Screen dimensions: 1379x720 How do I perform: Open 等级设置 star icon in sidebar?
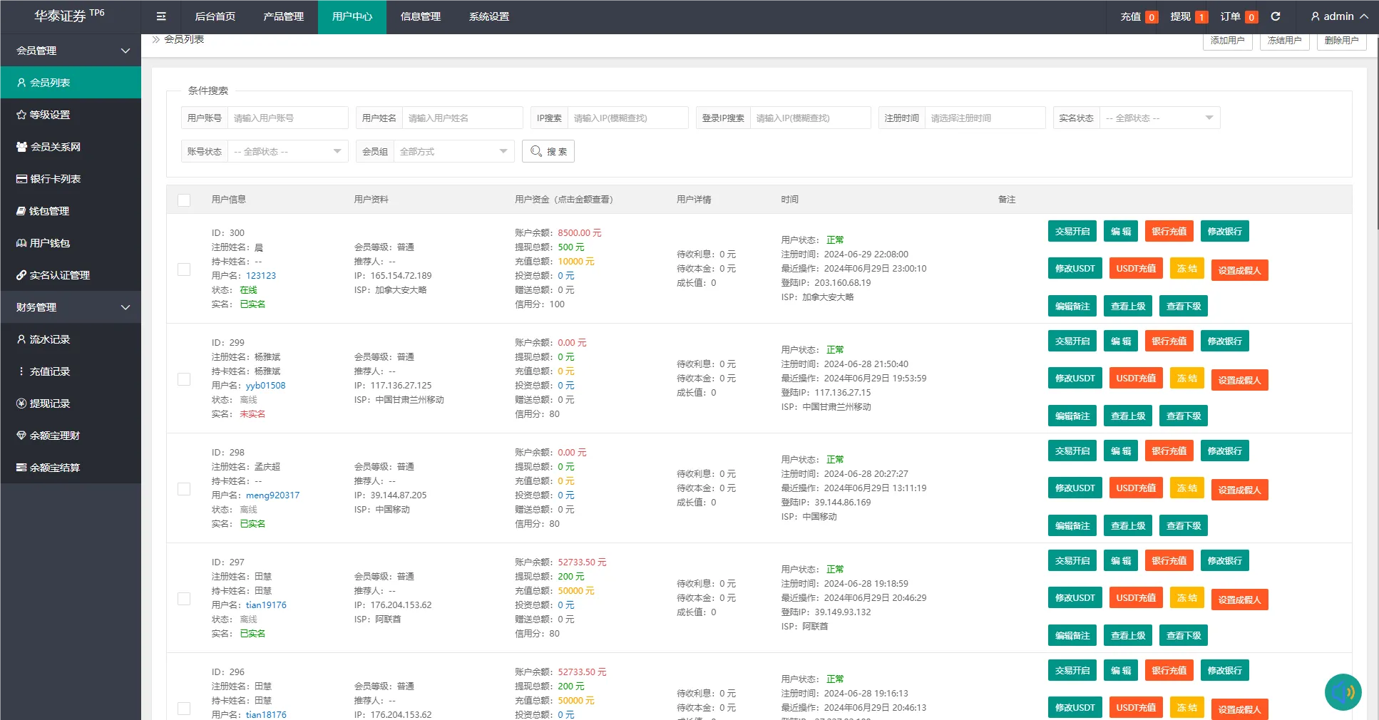click(21, 115)
